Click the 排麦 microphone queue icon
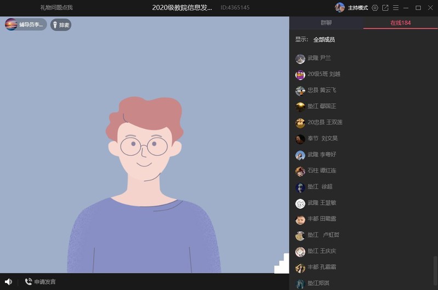 tap(55, 25)
